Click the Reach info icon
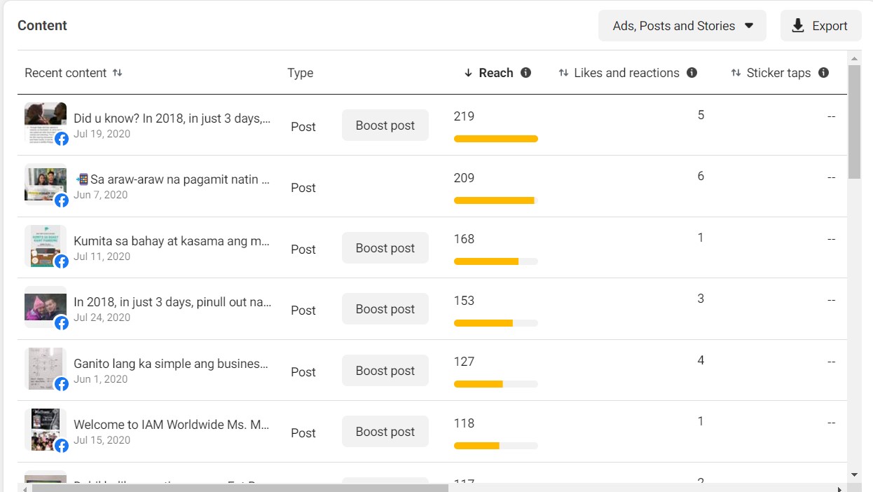 526,73
